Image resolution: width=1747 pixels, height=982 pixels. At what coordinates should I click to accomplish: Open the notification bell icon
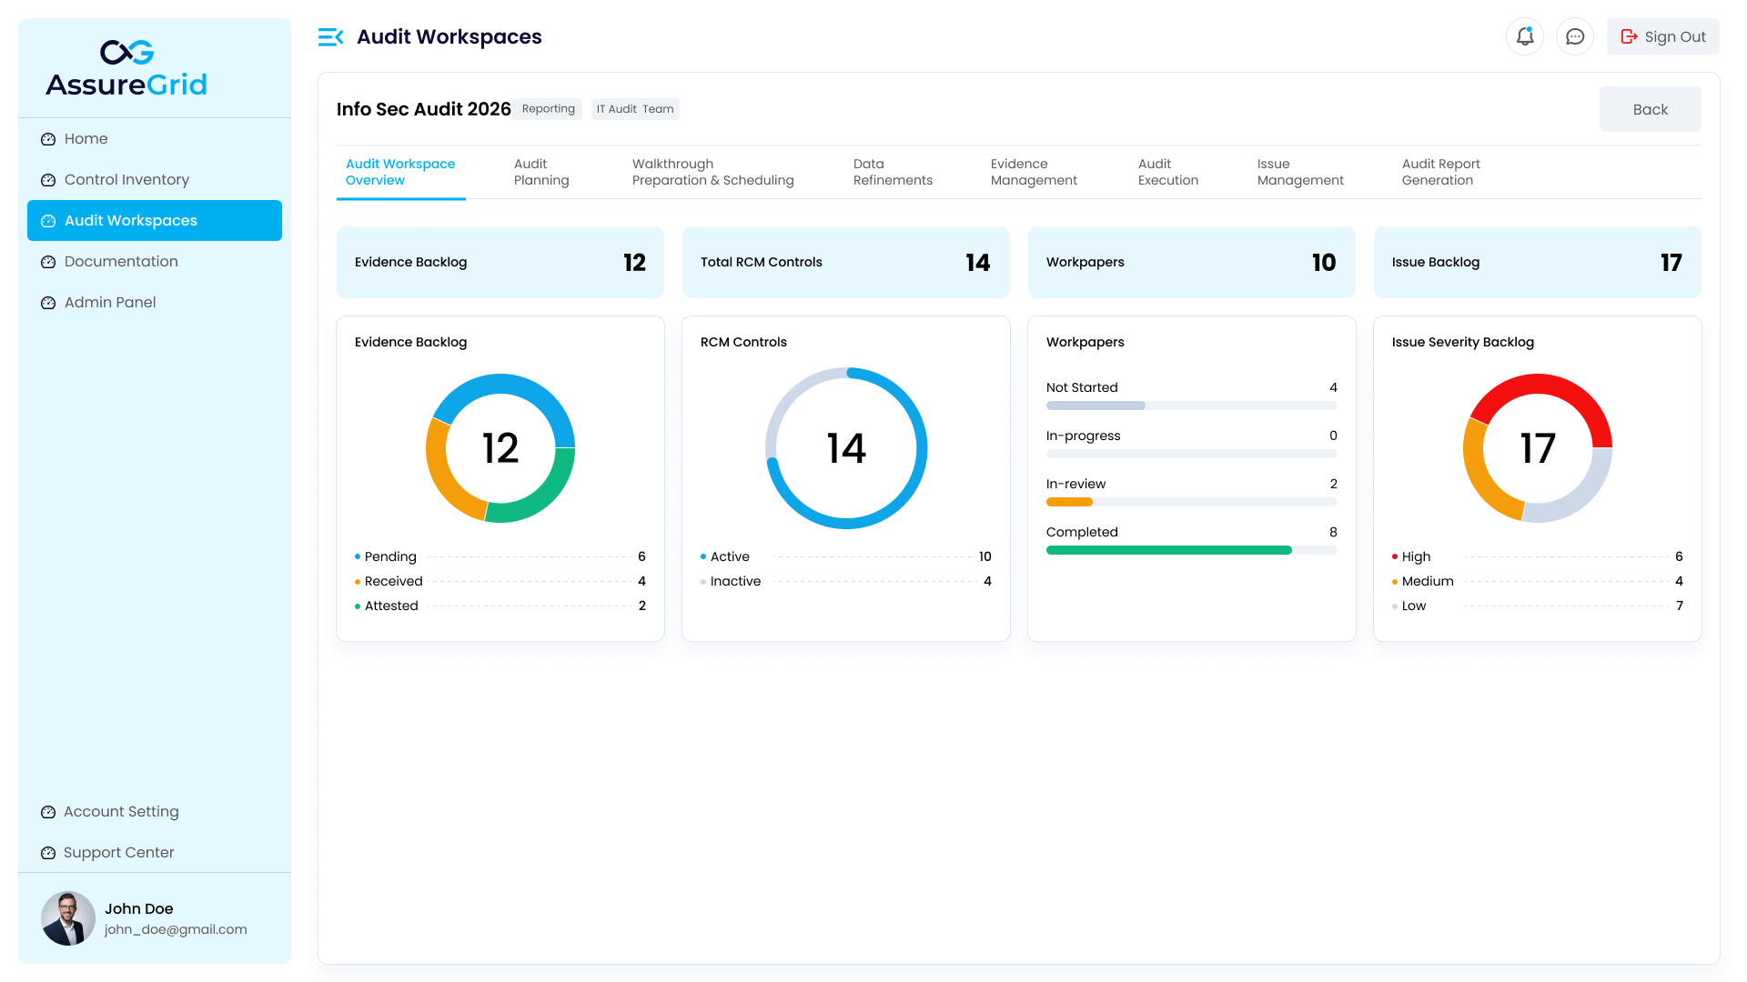(1525, 36)
